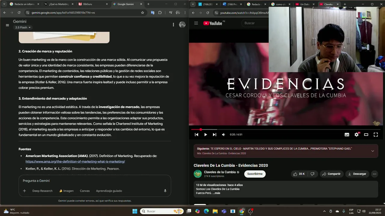
Task: Open Gemini conversation options three-dot menu
Action: [x=173, y=25]
